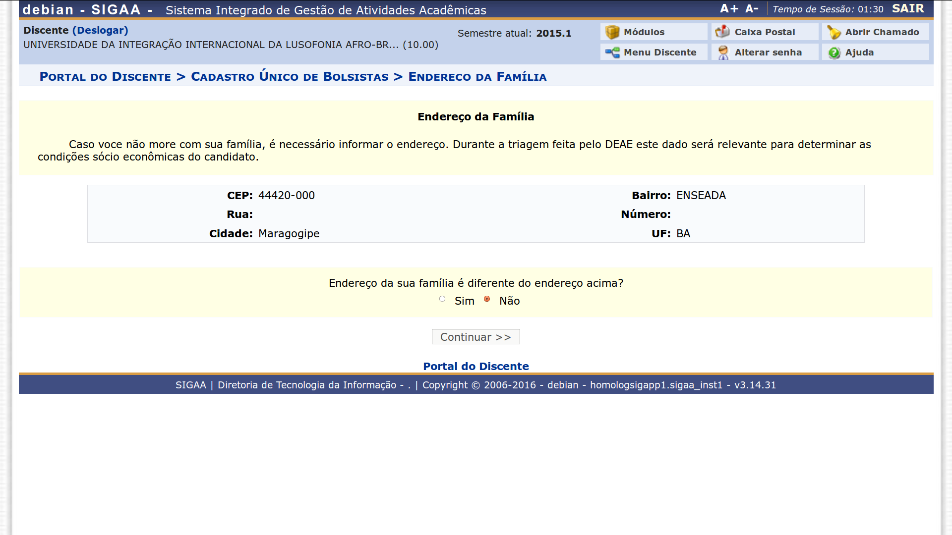Viewport: 952px width, 535px height.
Task: Click the Caixa Postal text
Action: [x=764, y=32]
